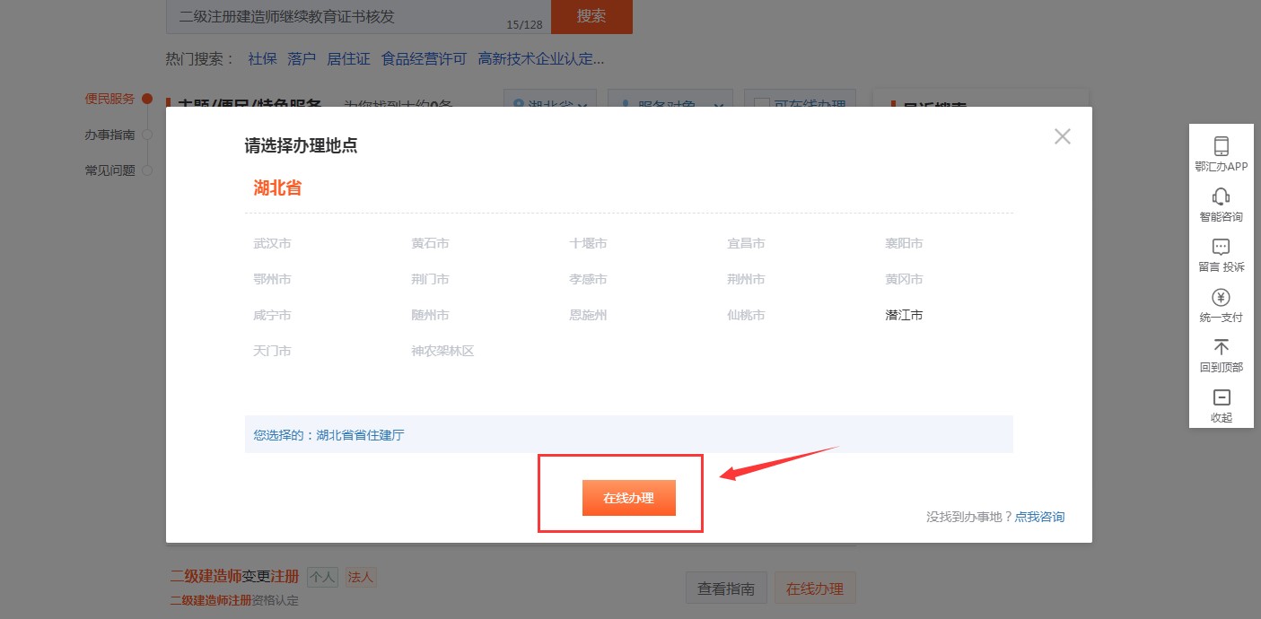
Task: Switch to 常见问题 side tab
Action: [109, 170]
